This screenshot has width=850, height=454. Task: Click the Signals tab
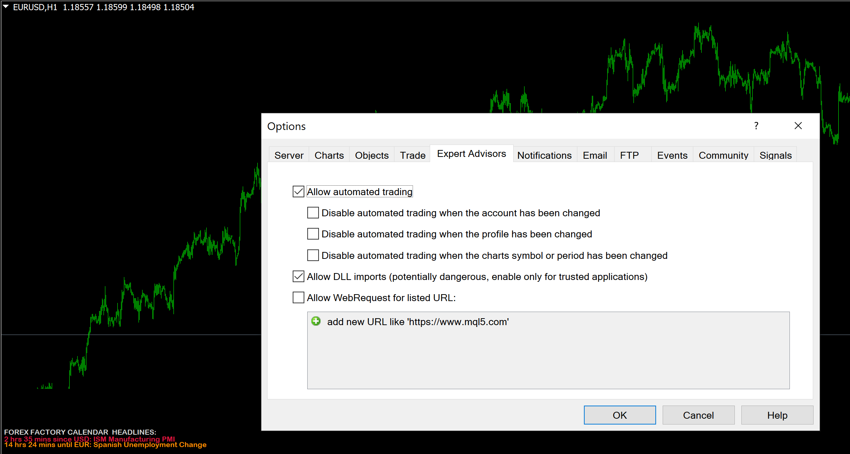(x=776, y=155)
